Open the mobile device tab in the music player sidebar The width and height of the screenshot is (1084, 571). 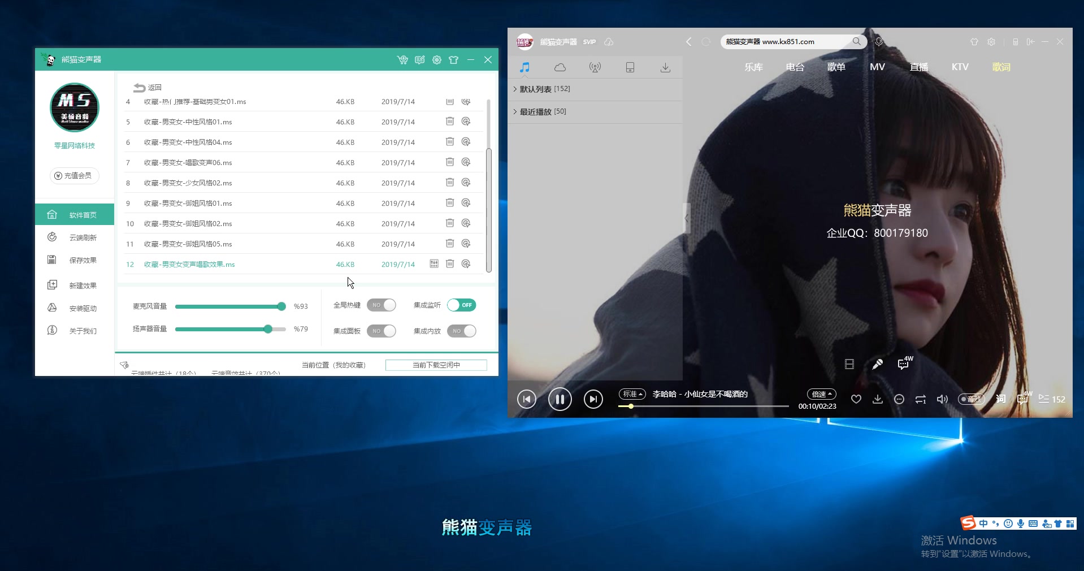click(630, 68)
